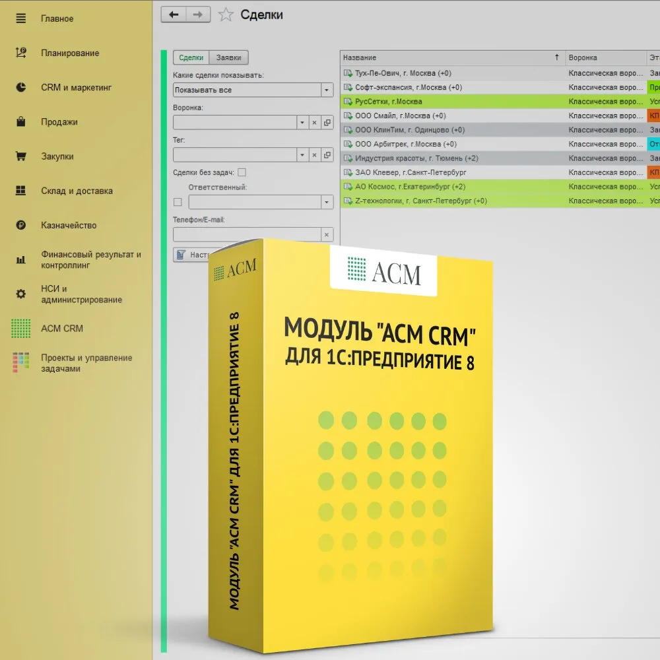Open the Планирование section
The width and height of the screenshot is (660, 660).
pyautogui.click(x=70, y=53)
